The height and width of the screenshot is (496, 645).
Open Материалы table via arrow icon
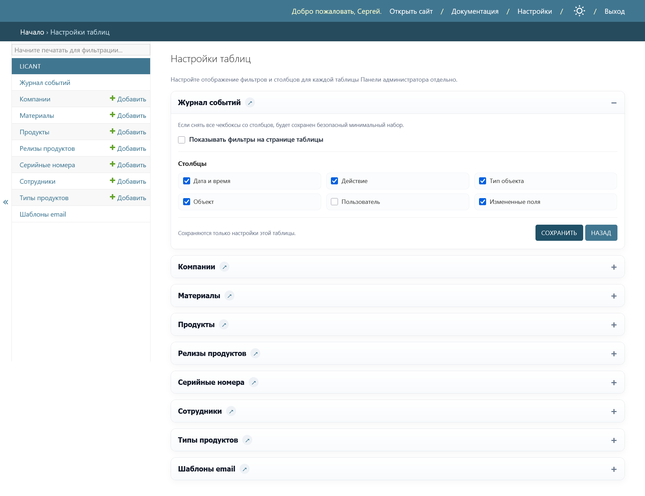(x=229, y=296)
